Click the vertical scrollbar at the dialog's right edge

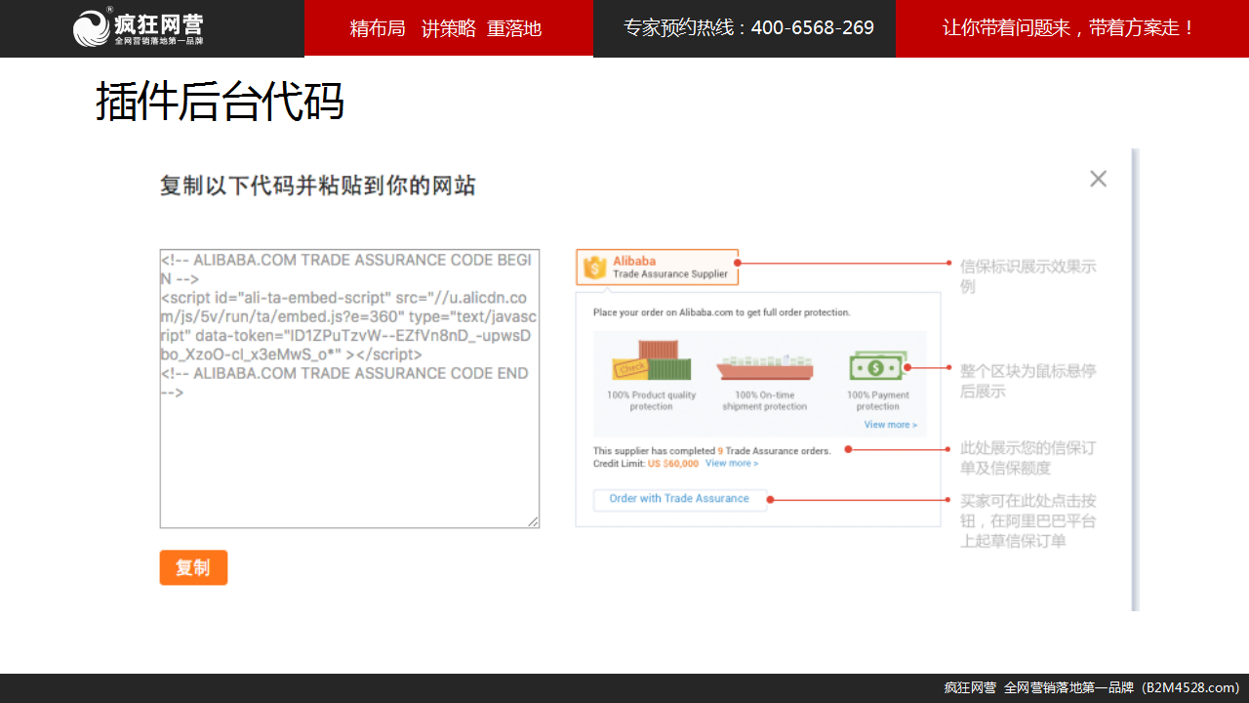coord(1135,380)
